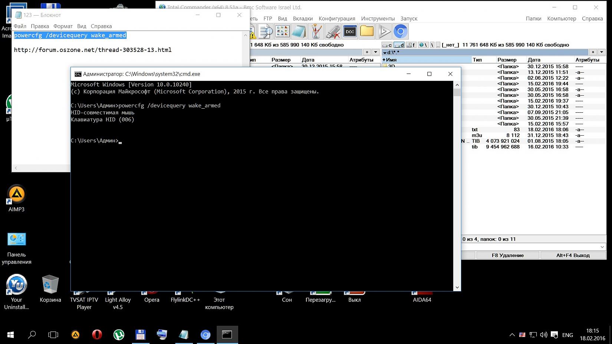Select the Корзина recycle bin icon
Screen dimensions: 612x344
[50, 289]
